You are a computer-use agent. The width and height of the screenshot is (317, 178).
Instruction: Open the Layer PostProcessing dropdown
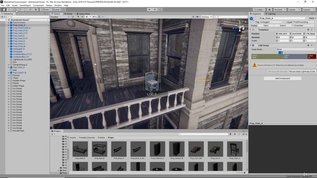click(x=304, y=22)
